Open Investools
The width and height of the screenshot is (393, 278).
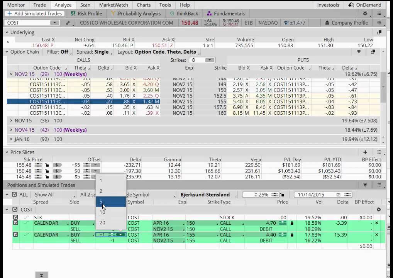tap(328, 5)
